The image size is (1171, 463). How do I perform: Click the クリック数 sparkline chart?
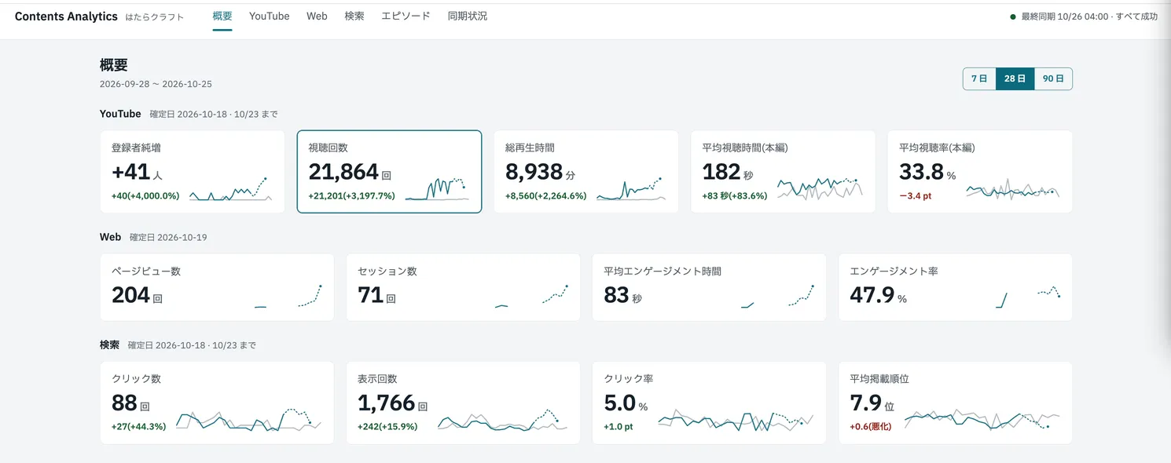point(248,420)
